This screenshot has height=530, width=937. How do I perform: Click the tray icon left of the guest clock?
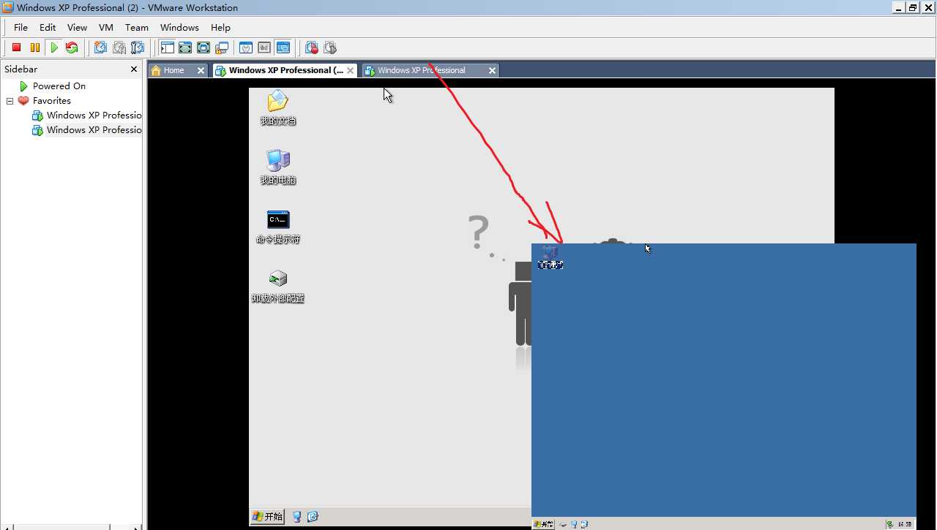889,524
